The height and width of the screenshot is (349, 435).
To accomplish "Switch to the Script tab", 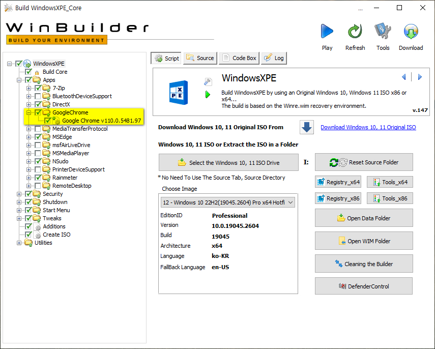I will (166, 59).
